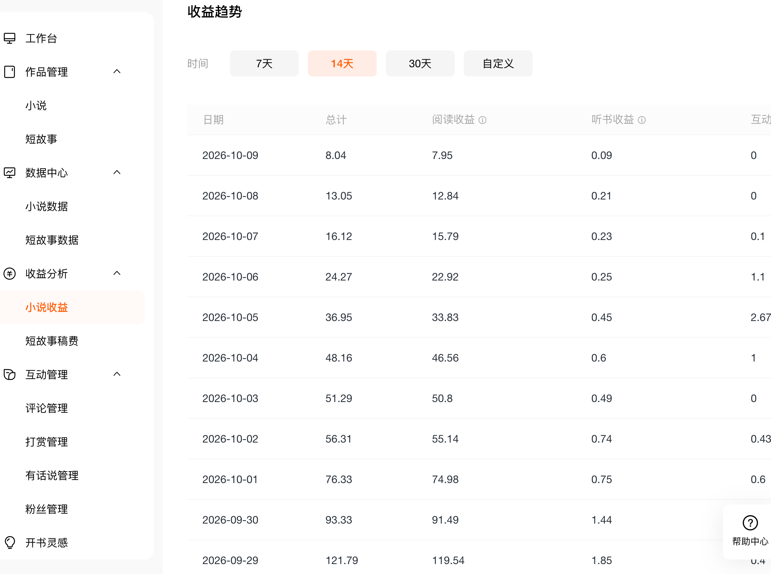
Task: Open 小说 under 作品管理
Action: pos(36,105)
